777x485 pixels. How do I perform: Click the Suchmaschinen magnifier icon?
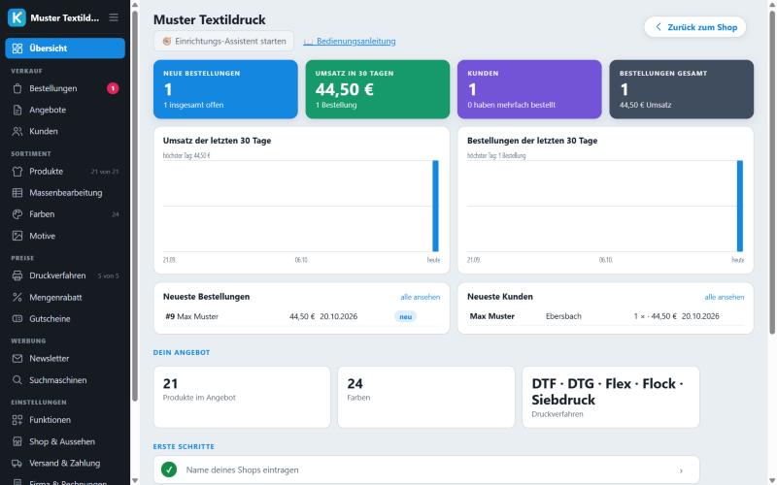(17, 380)
